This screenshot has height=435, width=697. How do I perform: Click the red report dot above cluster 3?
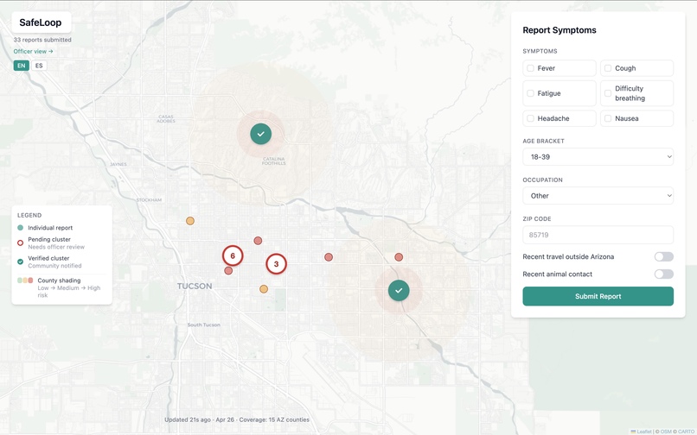(258, 241)
